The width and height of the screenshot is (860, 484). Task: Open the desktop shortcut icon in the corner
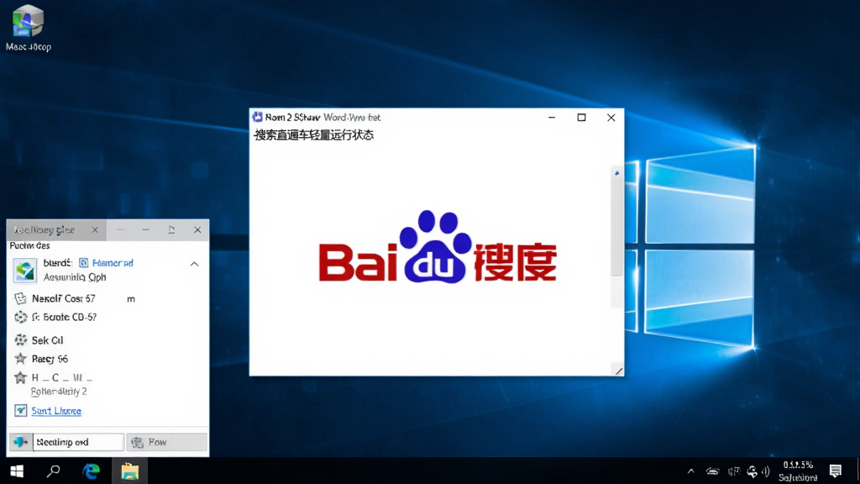click(28, 28)
